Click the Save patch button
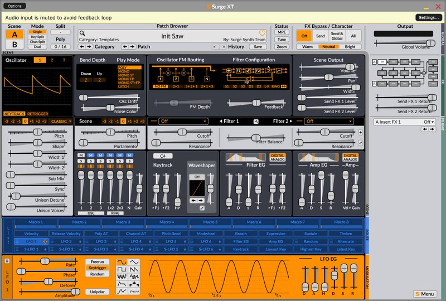 258,47
